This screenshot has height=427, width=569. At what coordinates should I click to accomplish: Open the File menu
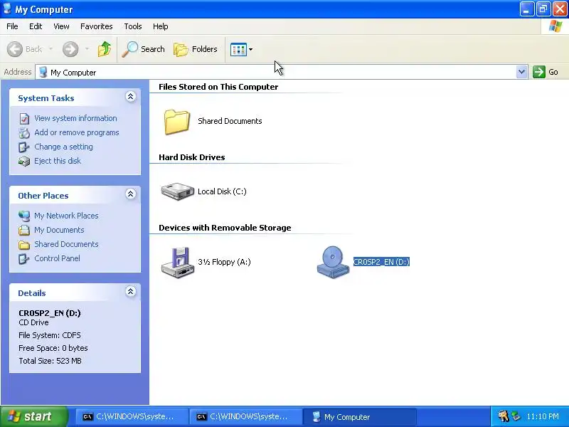12,26
